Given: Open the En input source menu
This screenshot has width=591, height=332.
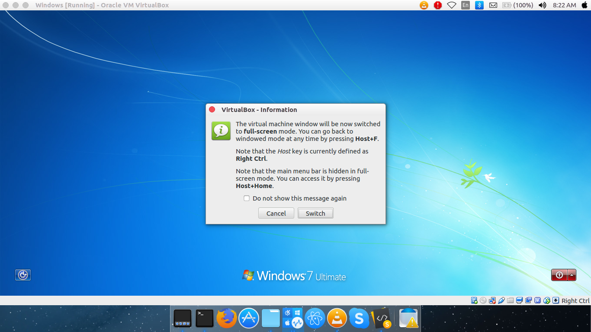Looking at the screenshot, I should pos(465,5).
